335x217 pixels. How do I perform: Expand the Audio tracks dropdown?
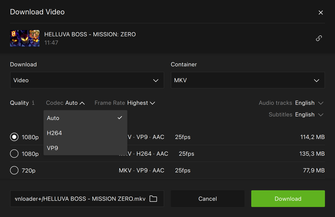309,103
